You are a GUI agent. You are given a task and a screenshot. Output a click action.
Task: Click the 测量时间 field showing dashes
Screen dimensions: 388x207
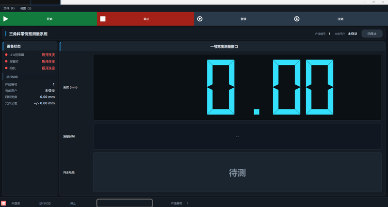237,137
